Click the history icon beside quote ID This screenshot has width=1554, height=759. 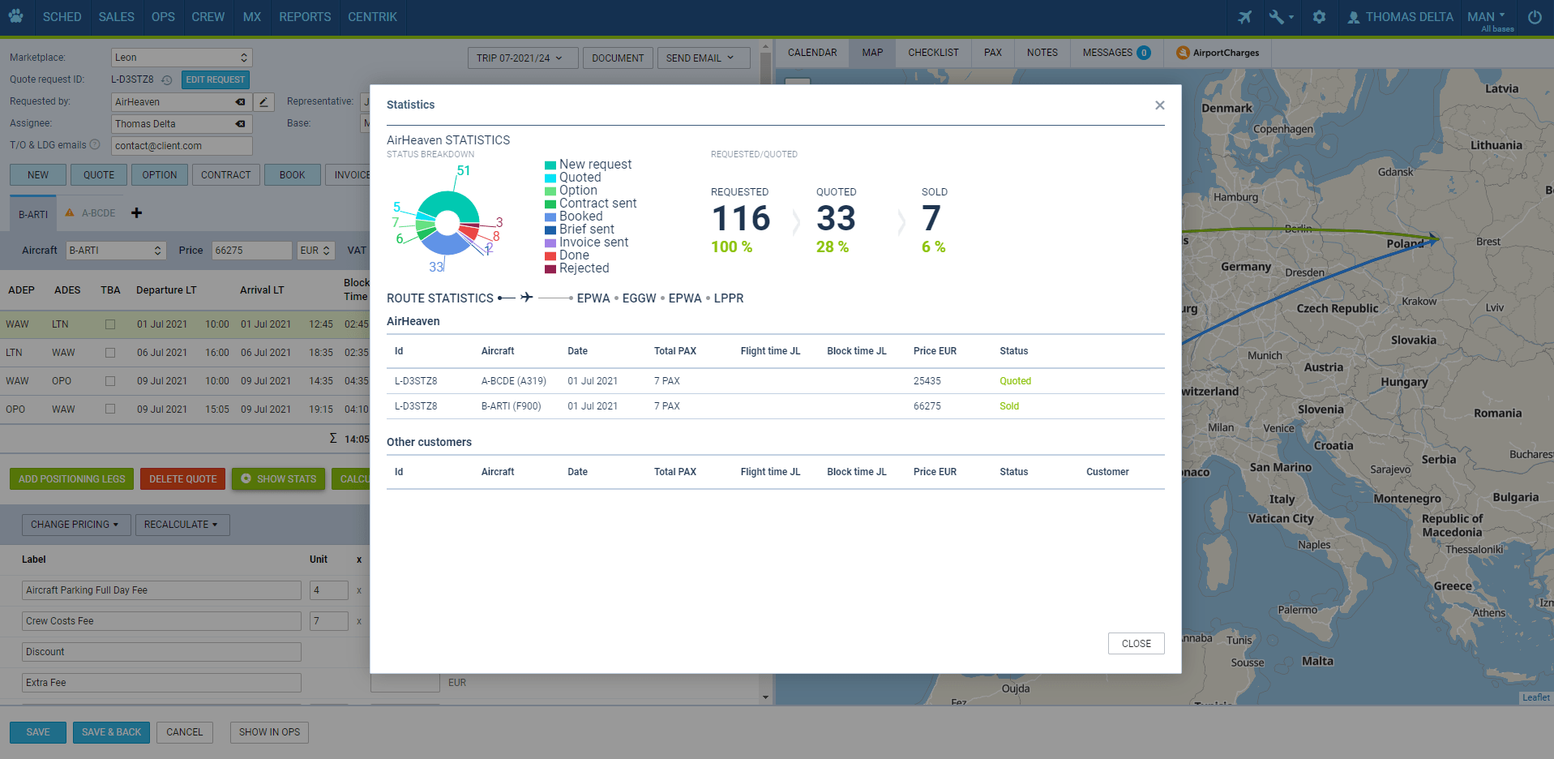167,80
